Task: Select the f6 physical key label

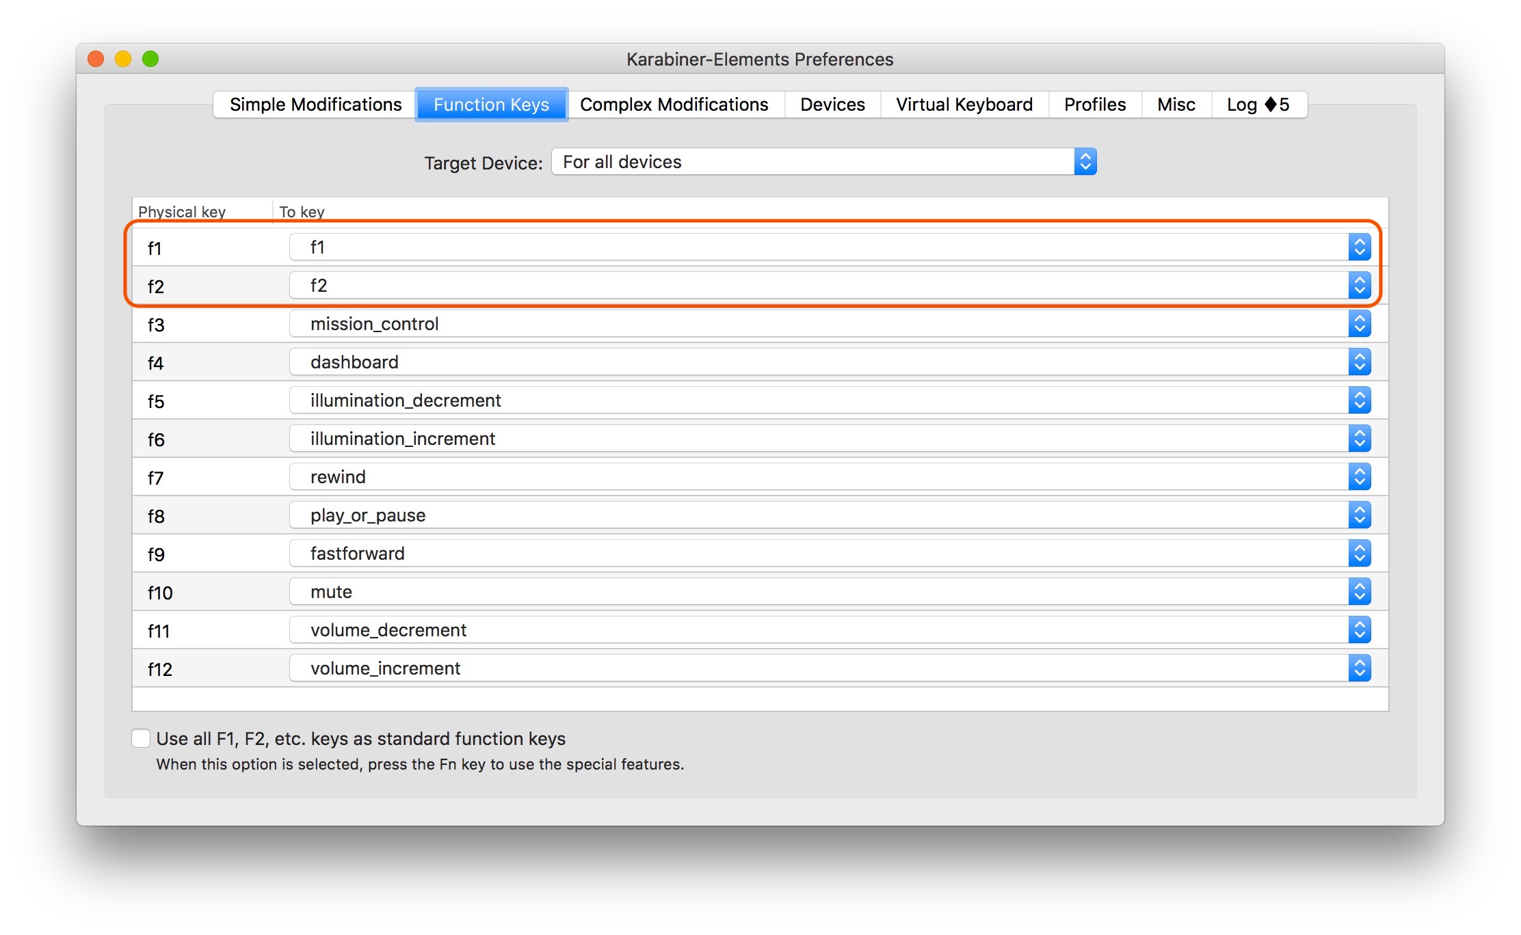Action: pyautogui.click(x=156, y=439)
